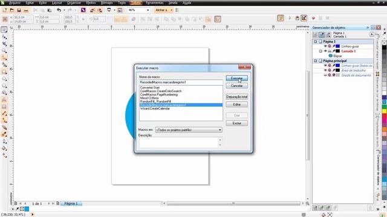
Task: Open the Alinhar a dropdown
Action: click(172, 10)
